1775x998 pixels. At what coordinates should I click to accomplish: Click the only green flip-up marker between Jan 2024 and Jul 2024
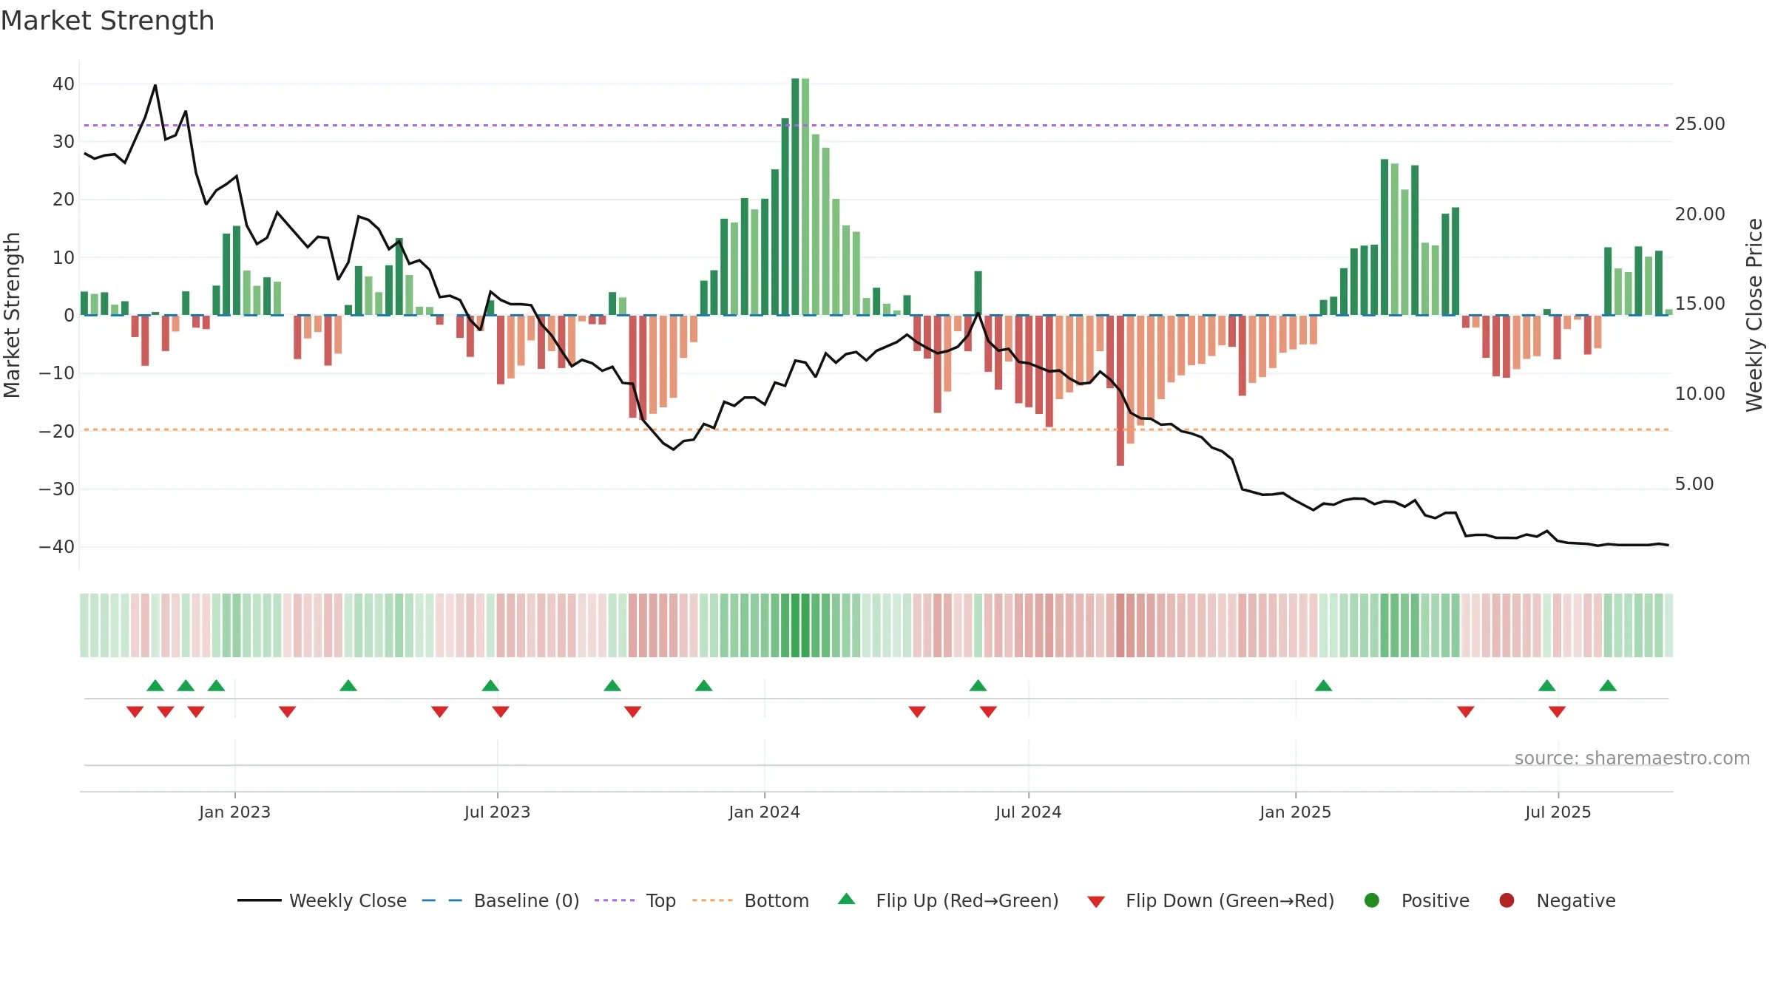[x=978, y=686]
